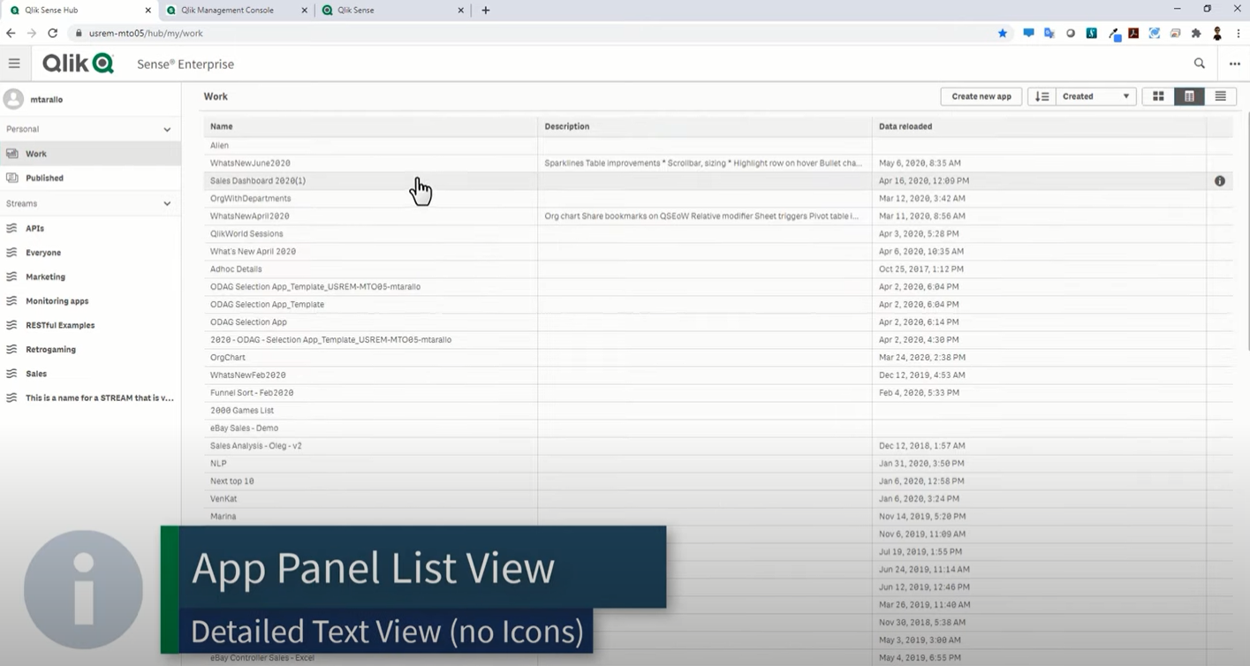Image resolution: width=1250 pixels, height=666 pixels.
Task: Open Chrome's three-dot menu
Action: pos(1238,34)
